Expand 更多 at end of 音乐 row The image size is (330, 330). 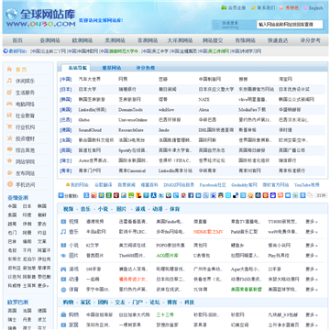(312, 232)
